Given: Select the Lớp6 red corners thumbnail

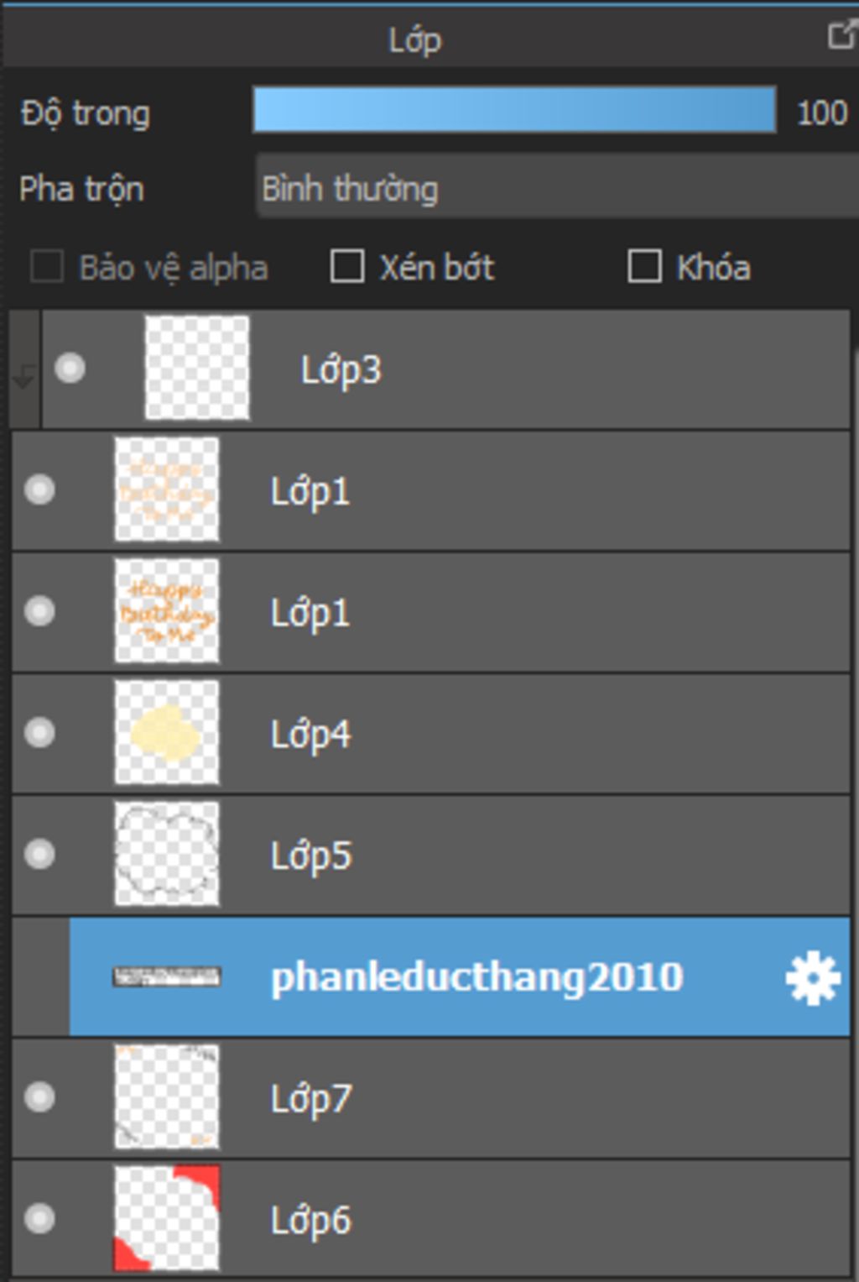Looking at the screenshot, I should (x=166, y=1218).
